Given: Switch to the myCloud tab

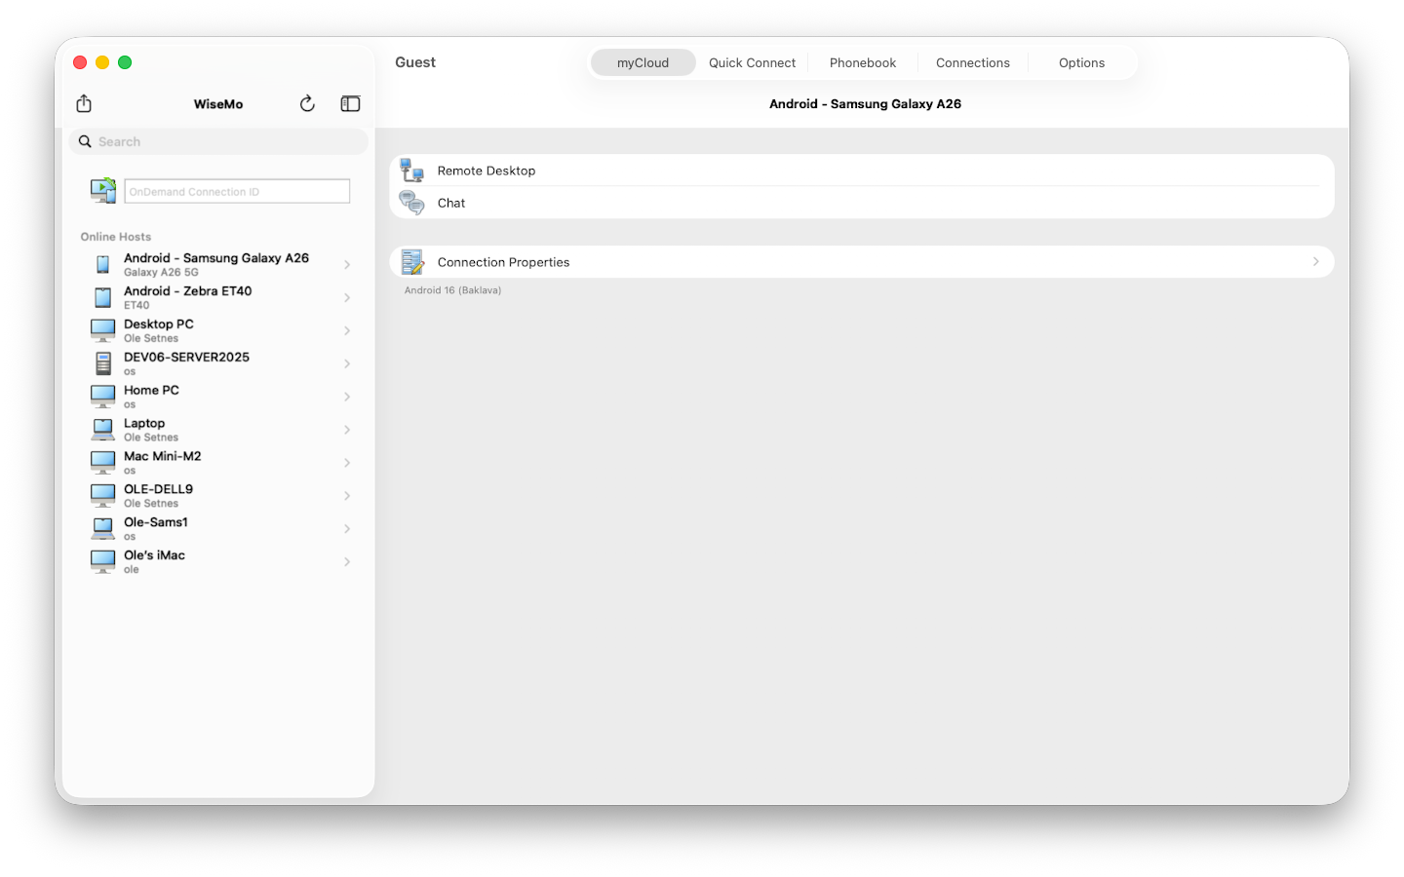Looking at the screenshot, I should click(x=643, y=62).
